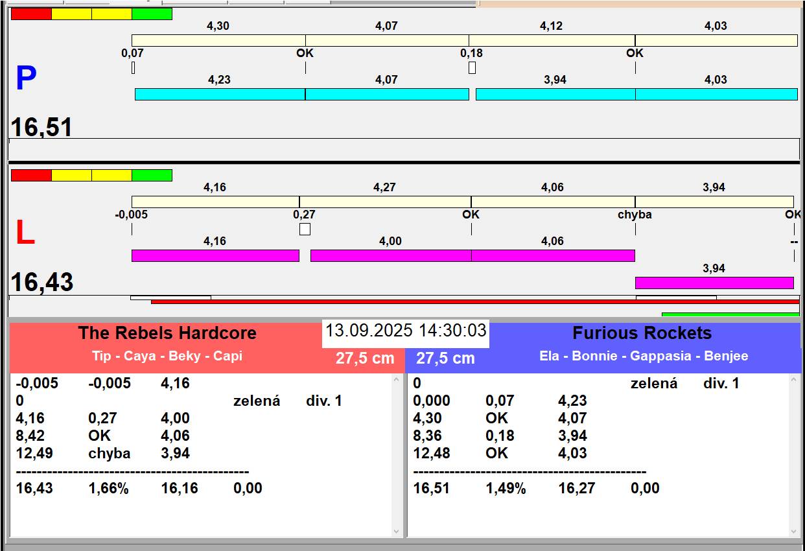
Task: Select the blue P lane letter
Action: (26, 78)
